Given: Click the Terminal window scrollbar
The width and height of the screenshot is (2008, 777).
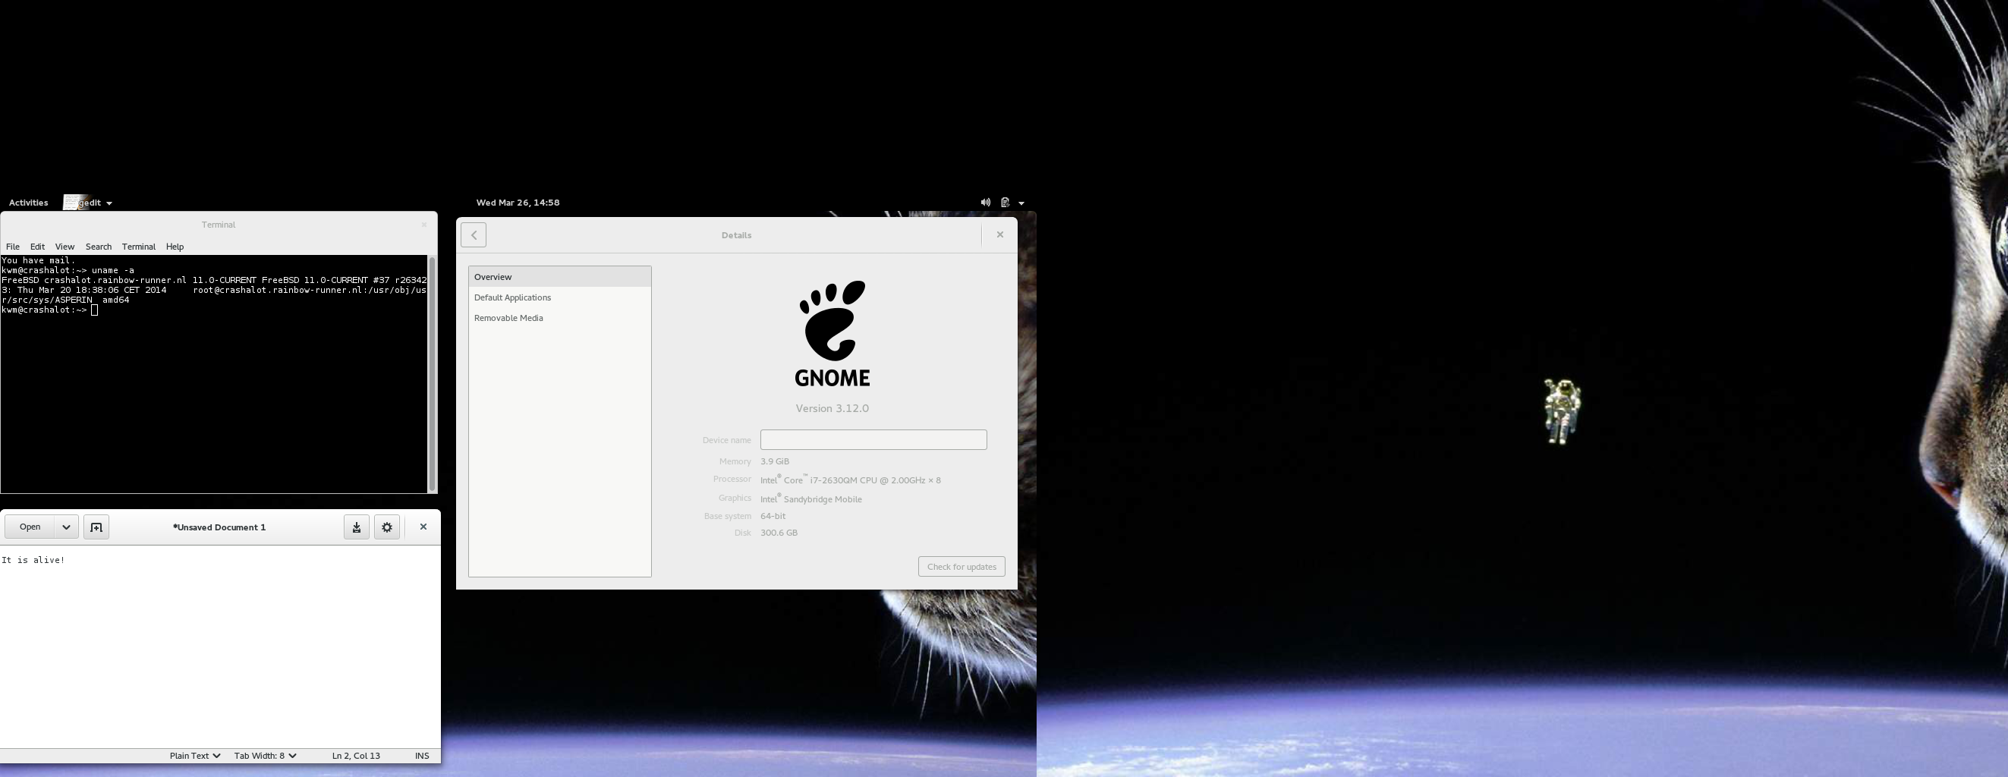Looking at the screenshot, I should [x=432, y=374].
